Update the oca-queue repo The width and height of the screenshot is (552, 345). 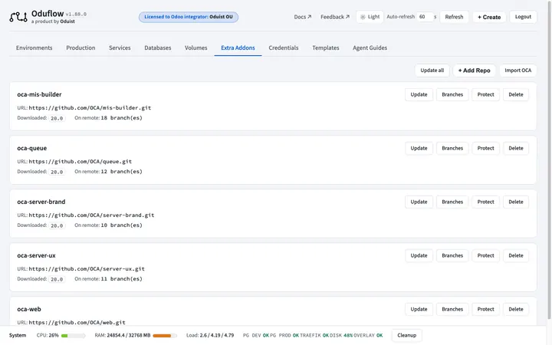(419, 148)
